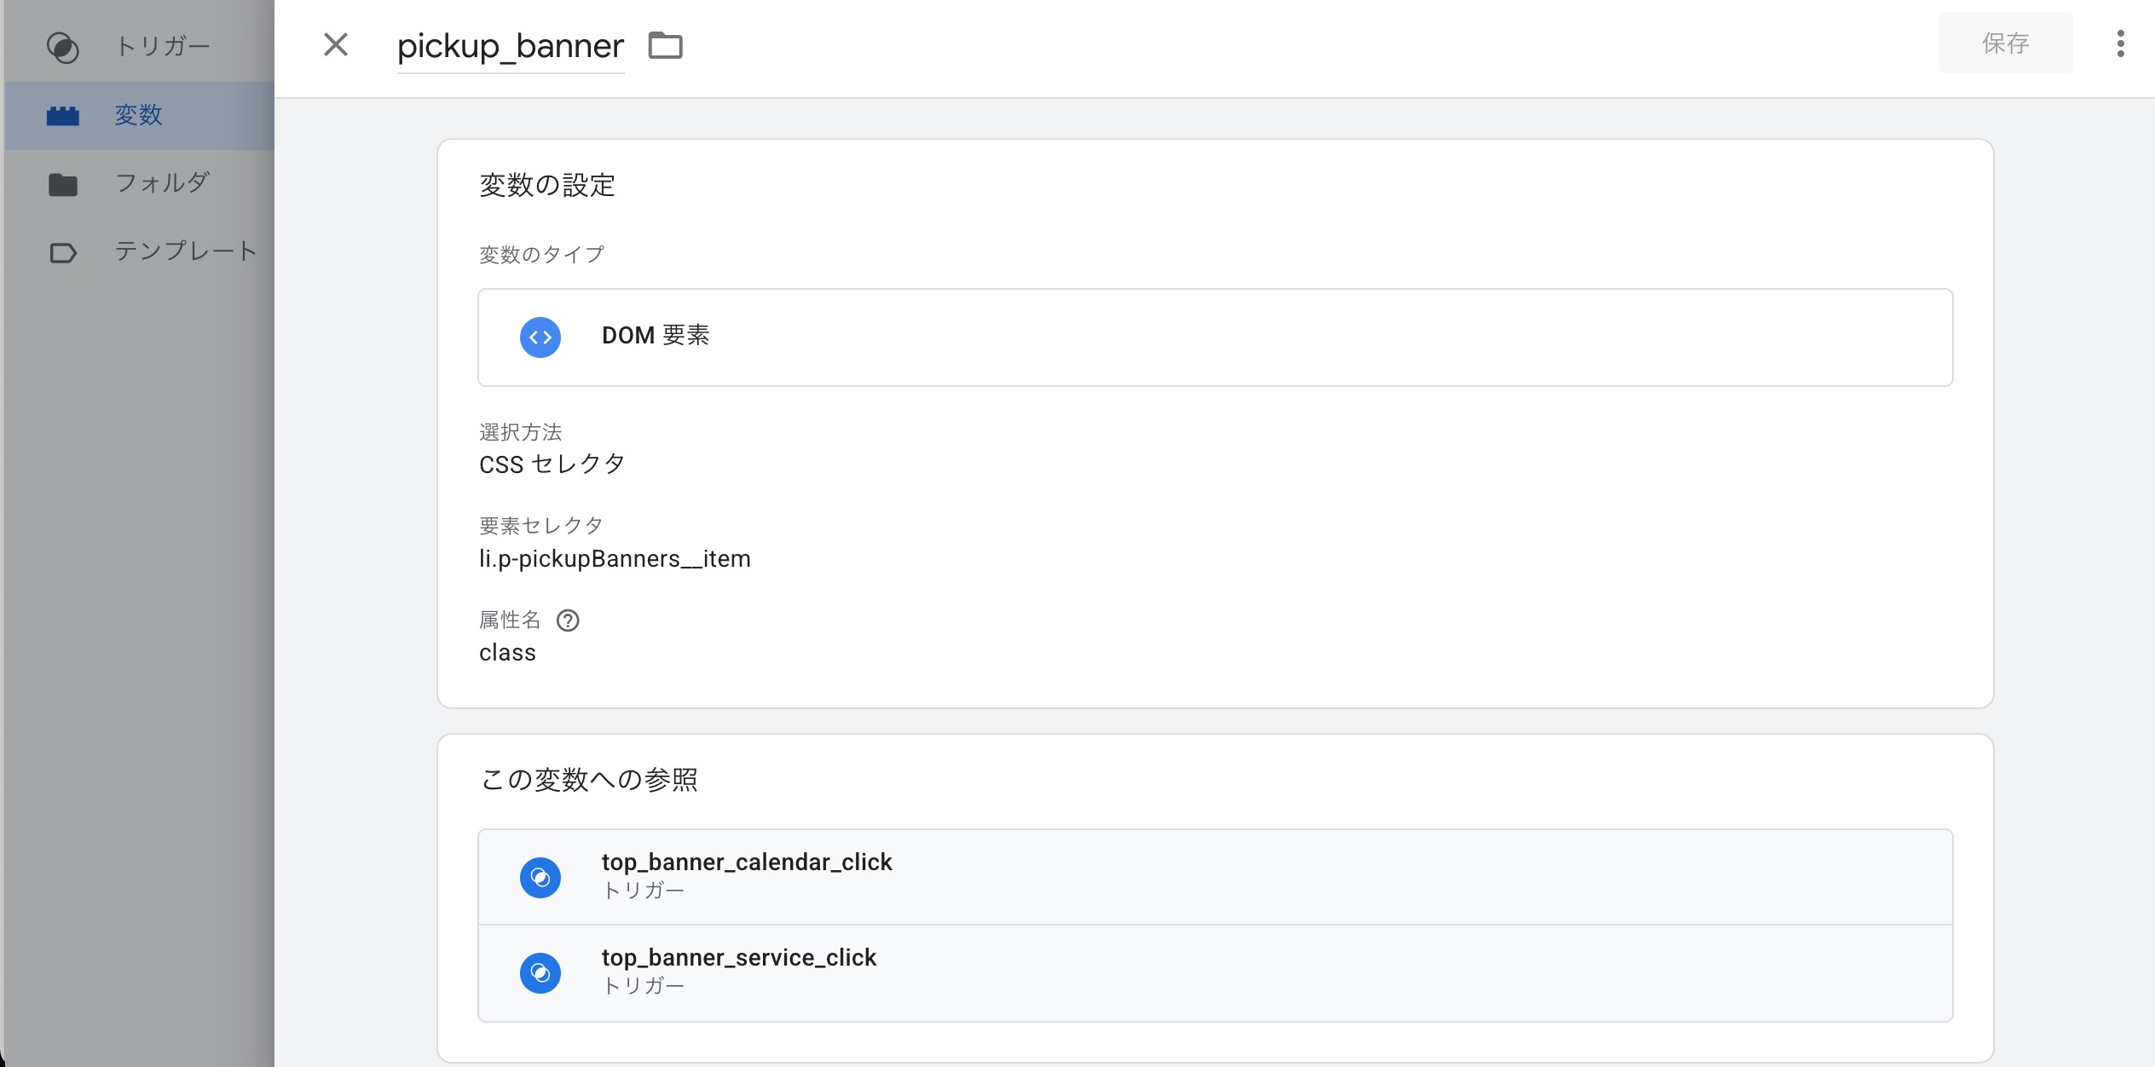Click the DOM element code-brackets icon

tap(540, 337)
